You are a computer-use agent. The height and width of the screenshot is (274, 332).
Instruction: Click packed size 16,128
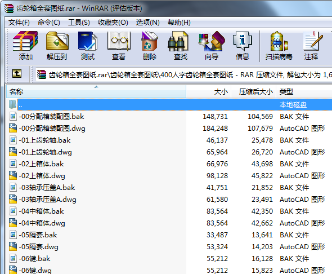(x=262, y=259)
